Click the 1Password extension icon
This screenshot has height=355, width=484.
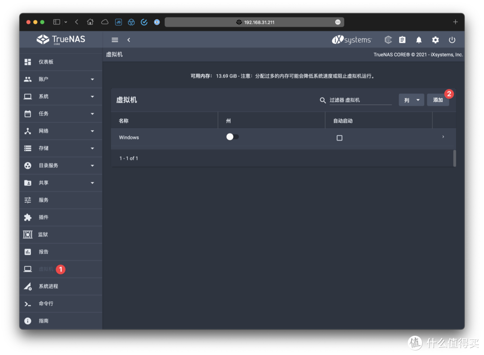pyautogui.click(x=157, y=22)
